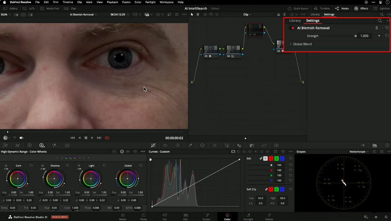Switch to the Fairlight page
This screenshot has width=391, height=221.
pyautogui.click(x=248, y=216)
